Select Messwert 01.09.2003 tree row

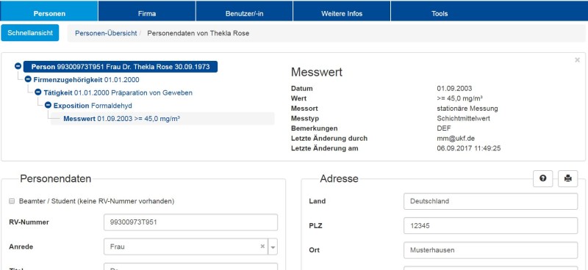tap(162, 119)
